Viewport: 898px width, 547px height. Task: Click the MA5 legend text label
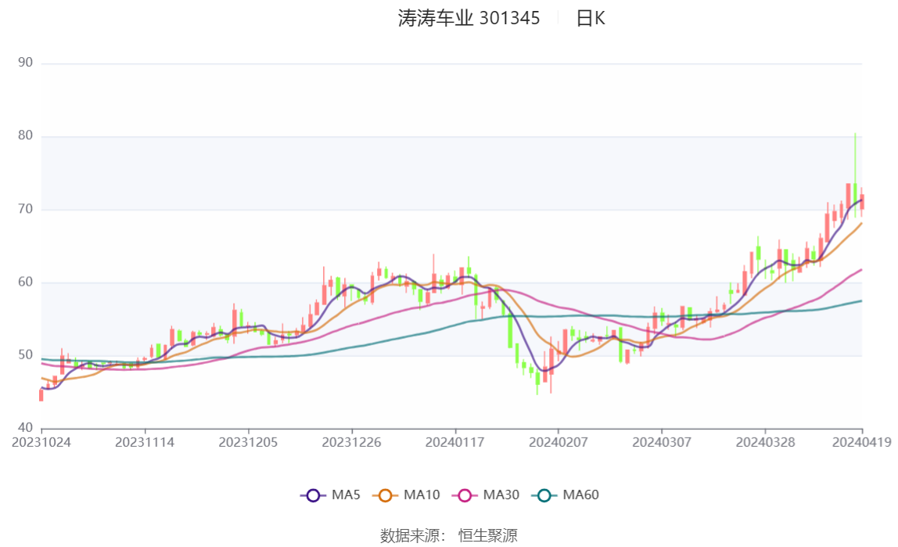coord(346,495)
